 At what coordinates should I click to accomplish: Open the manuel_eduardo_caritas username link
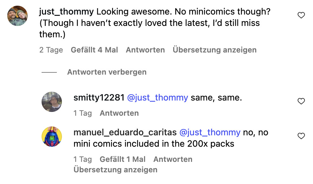point(125,132)
